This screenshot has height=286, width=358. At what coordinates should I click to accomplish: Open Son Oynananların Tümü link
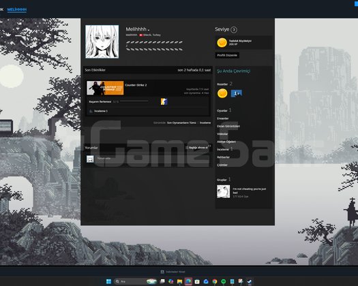coord(181,123)
